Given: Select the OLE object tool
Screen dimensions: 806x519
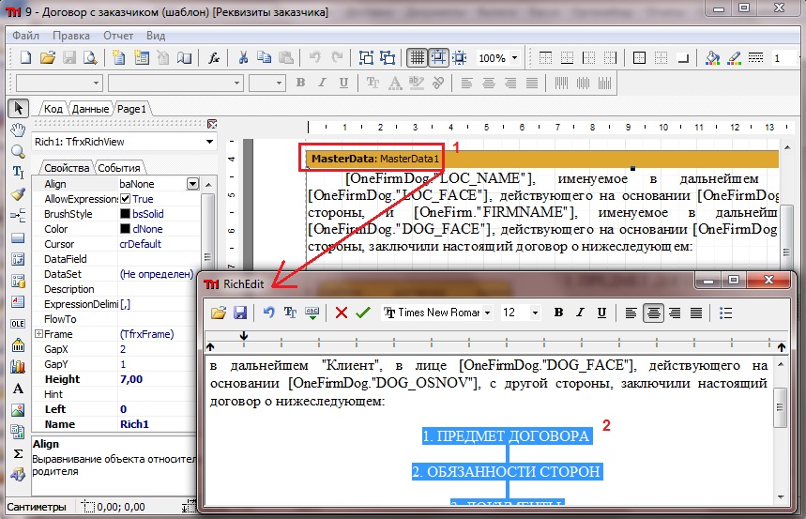Looking at the screenshot, I should click(x=18, y=324).
